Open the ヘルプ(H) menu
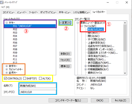The image size is (132, 104). pyautogui.click(x=5, y=7)
